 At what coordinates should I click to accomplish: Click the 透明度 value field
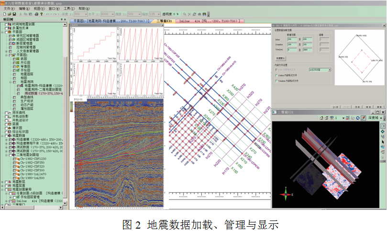coord(176,14)
